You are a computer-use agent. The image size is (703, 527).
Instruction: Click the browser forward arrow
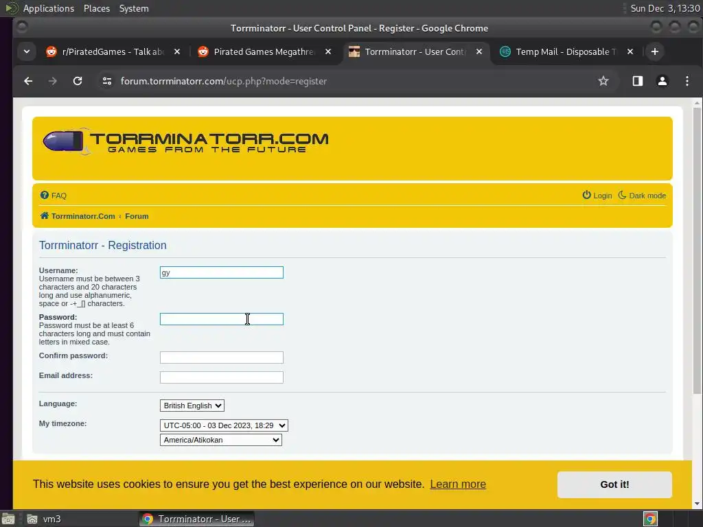tap(52, 81)
